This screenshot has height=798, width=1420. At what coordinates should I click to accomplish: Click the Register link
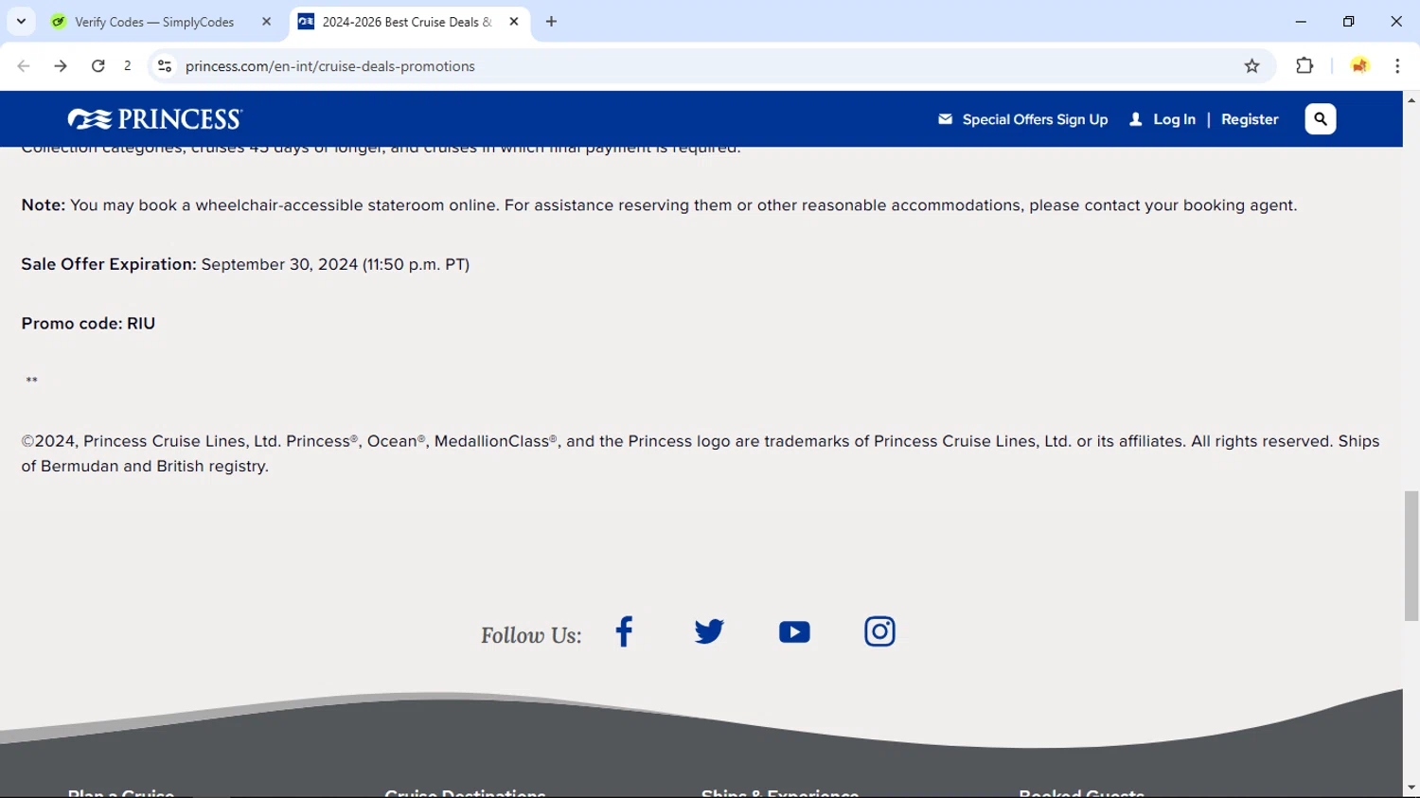point(1250,119)
